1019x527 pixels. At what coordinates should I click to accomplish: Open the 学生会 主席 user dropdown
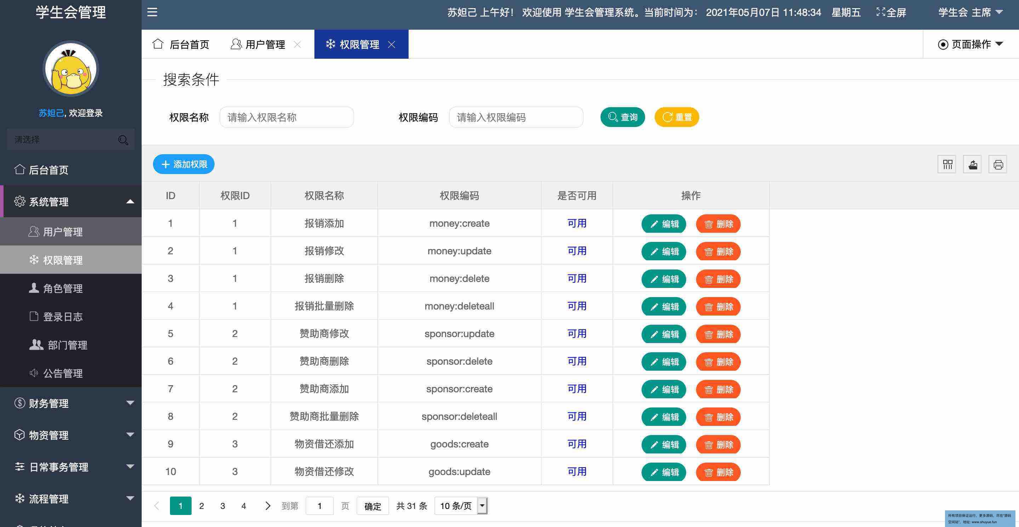pyautogui.click(x=969, y=12)
